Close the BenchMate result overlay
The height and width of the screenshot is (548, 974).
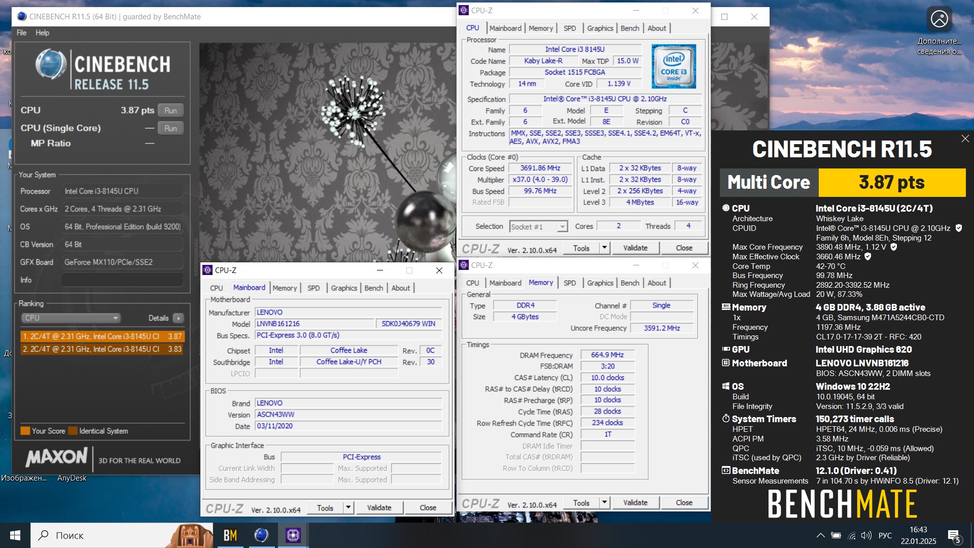[965, 139]
